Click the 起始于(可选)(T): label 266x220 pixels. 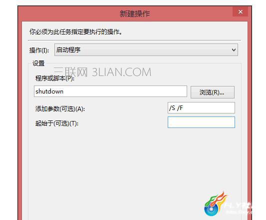57,123
